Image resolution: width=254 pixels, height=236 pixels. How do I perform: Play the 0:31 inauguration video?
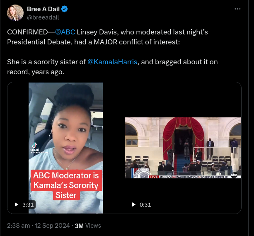coord(133,204)
